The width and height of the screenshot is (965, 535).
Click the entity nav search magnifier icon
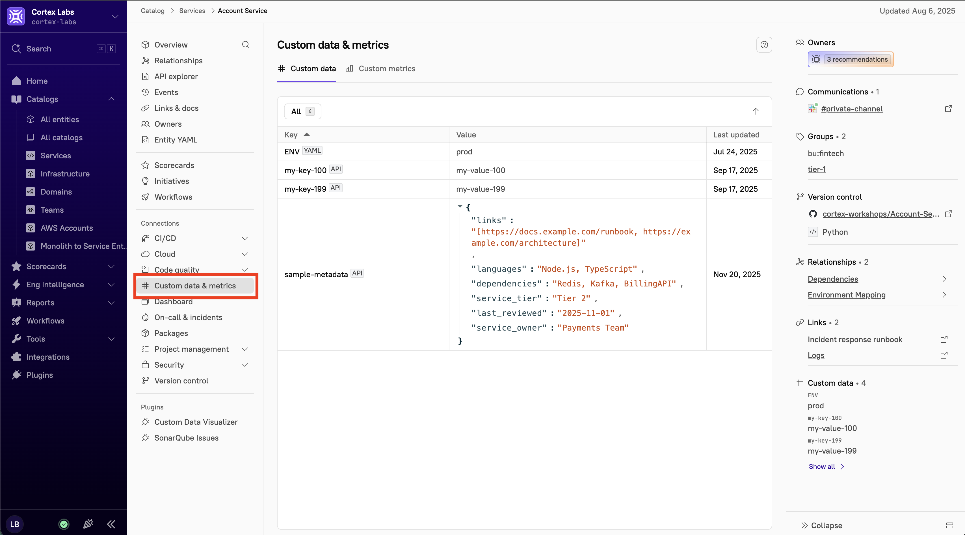click(246, 45)
